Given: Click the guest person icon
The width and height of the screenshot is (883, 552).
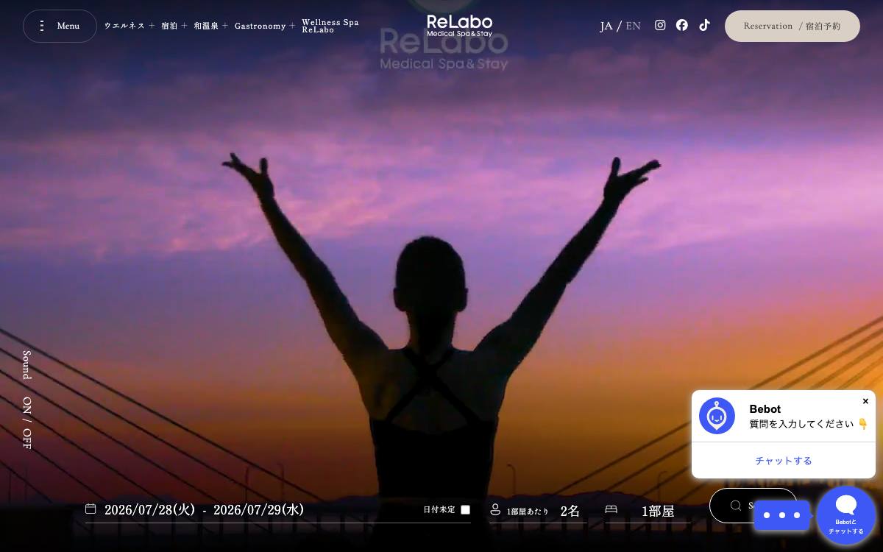Looking at the screenshot, I should tap(495, 509).
